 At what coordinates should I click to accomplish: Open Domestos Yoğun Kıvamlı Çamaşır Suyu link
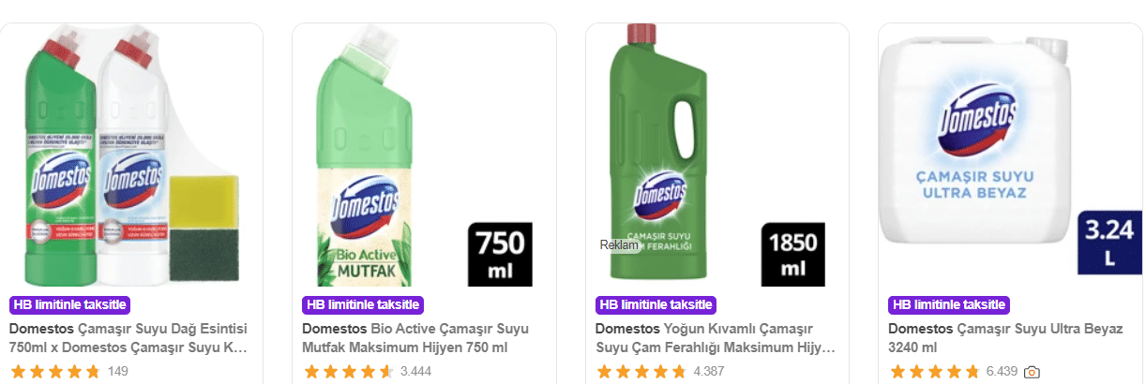[x=715, y=338]
